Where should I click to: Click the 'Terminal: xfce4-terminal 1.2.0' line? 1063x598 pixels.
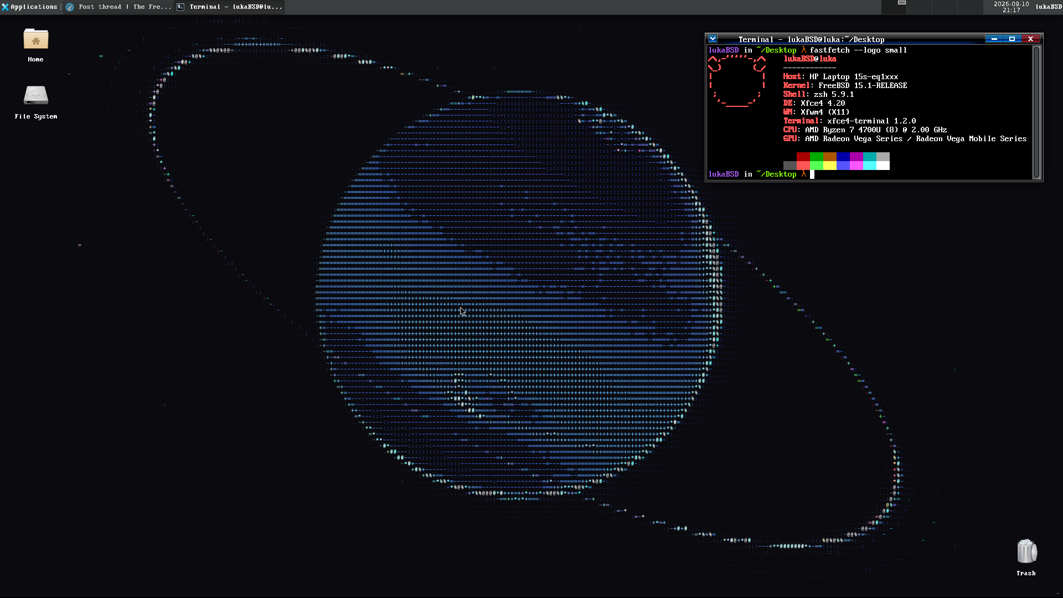coord(849,121)
